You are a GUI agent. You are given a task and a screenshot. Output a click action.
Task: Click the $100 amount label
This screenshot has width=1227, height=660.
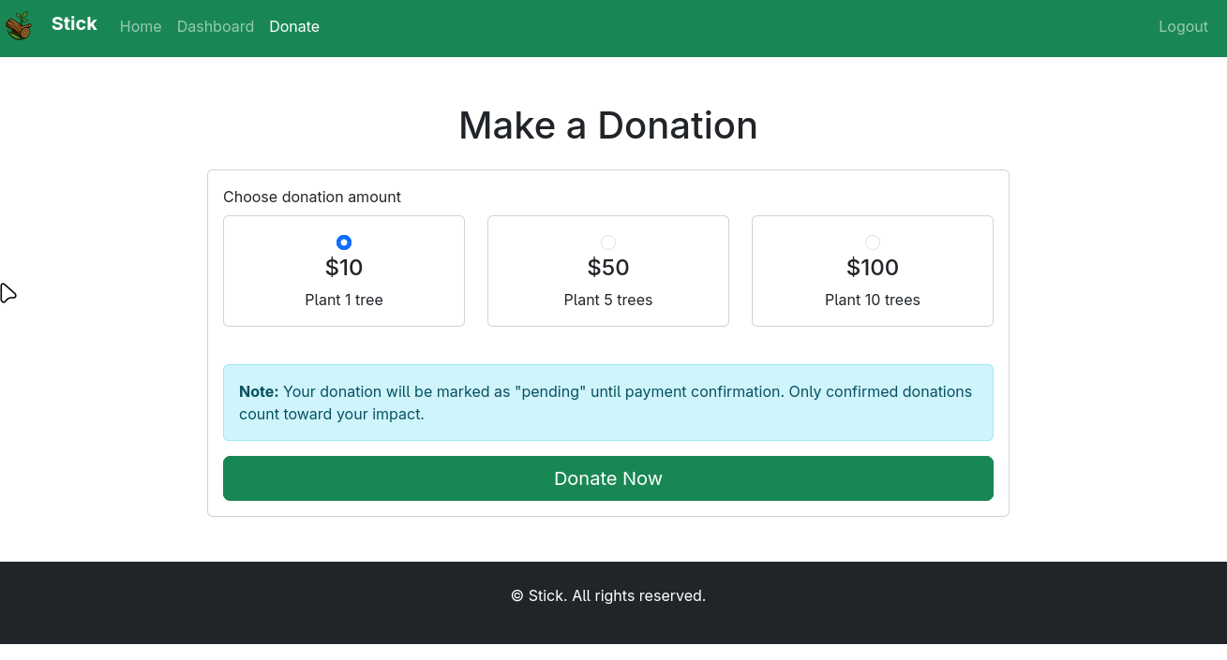pyautogui.click(x=873, y=268)
